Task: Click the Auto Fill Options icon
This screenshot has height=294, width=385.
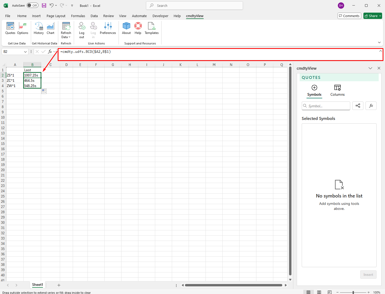Action: pyautogui.click(x=44, y=91)
